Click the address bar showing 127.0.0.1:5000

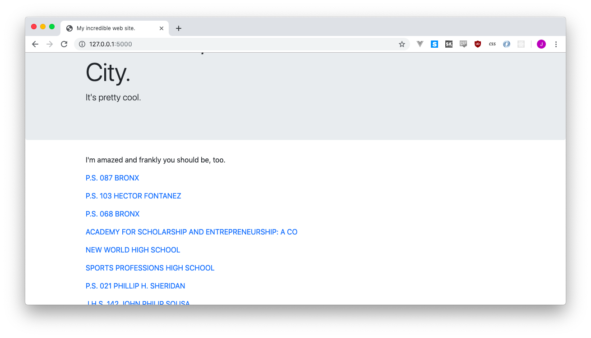click(242, 44)
